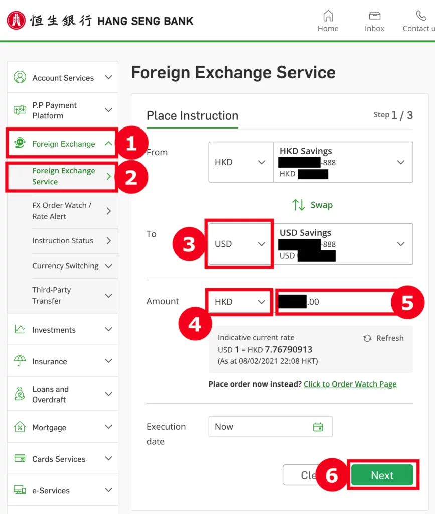The image size is (435, 514).
Task: Expand Third-Party Transfer submenu chevron
Action: [108, 295]
